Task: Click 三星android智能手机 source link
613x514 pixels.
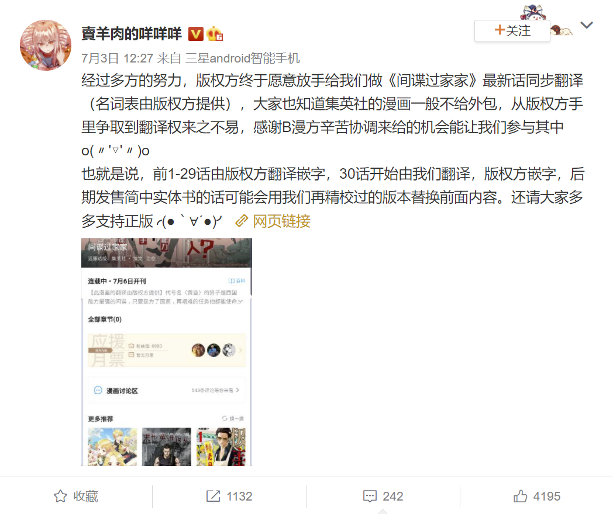Action: point(242,58)
